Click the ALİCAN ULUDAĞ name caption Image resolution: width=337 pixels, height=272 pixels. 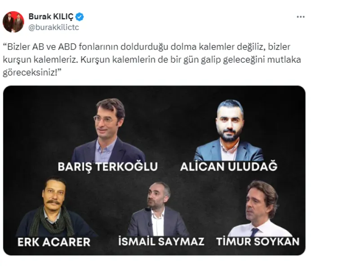point(229,167)
